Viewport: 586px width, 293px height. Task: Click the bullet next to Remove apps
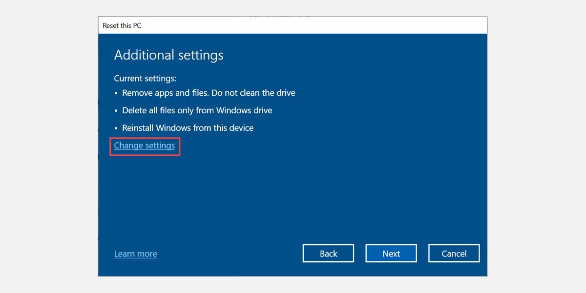[116, 93]
